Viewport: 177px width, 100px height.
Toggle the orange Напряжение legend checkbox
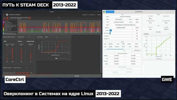3,28
